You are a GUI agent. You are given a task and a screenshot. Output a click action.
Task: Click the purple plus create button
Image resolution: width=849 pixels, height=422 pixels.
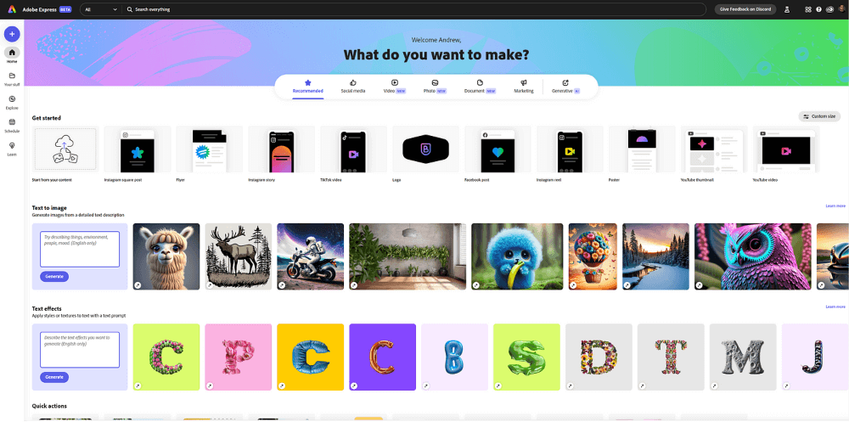tap(12, 34)
